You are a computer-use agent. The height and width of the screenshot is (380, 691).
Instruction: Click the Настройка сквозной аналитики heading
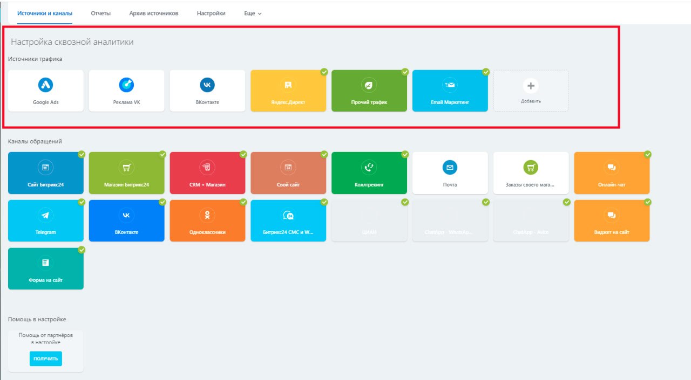[72, 42]
